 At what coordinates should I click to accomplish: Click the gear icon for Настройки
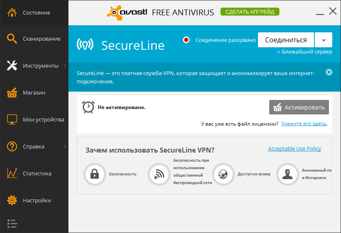12,200
